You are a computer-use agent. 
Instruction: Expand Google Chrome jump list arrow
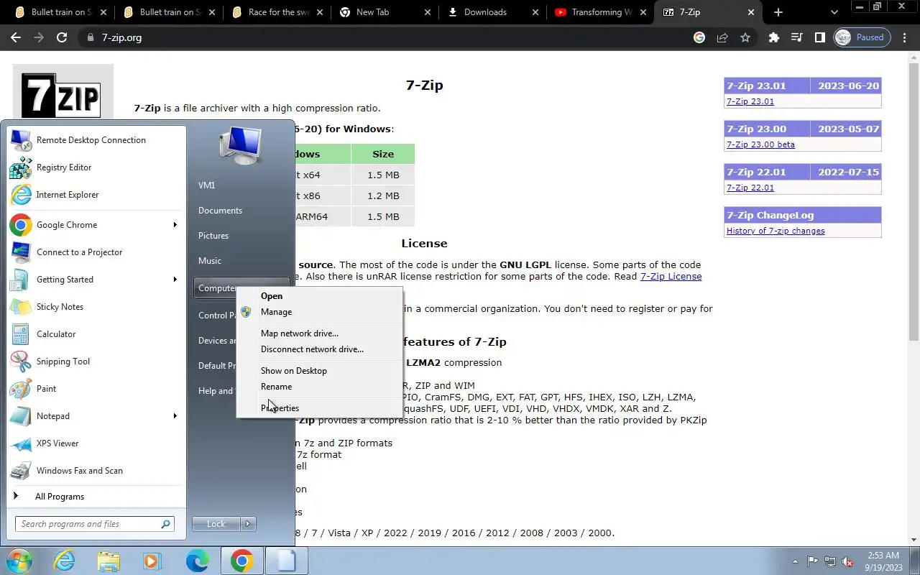point(175,225)
